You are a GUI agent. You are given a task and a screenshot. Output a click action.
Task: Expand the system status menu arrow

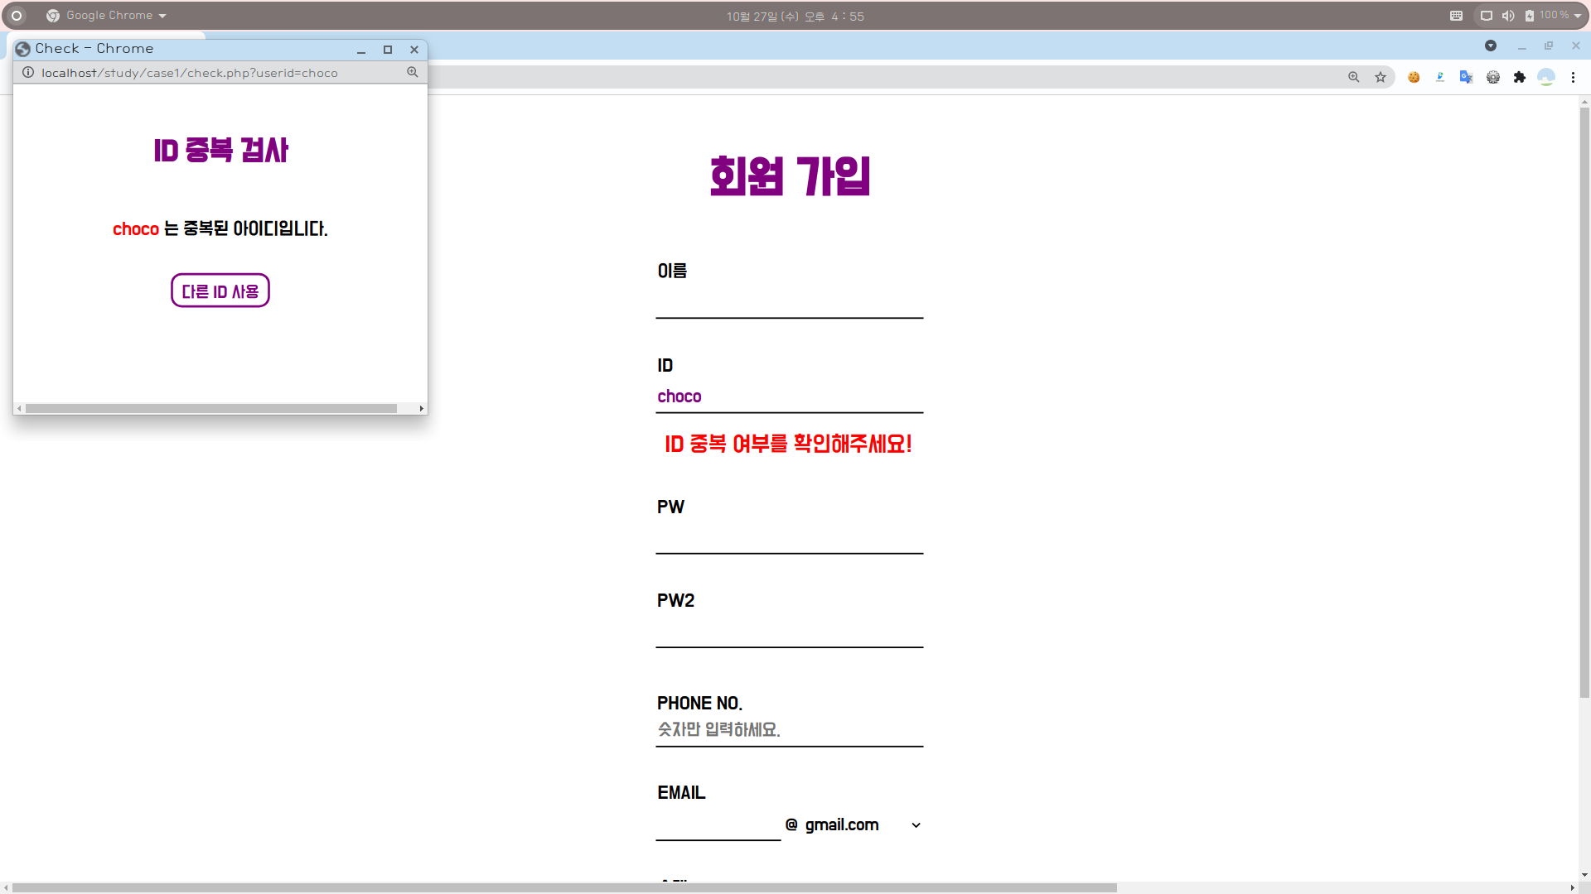(x=1578, y=16)
